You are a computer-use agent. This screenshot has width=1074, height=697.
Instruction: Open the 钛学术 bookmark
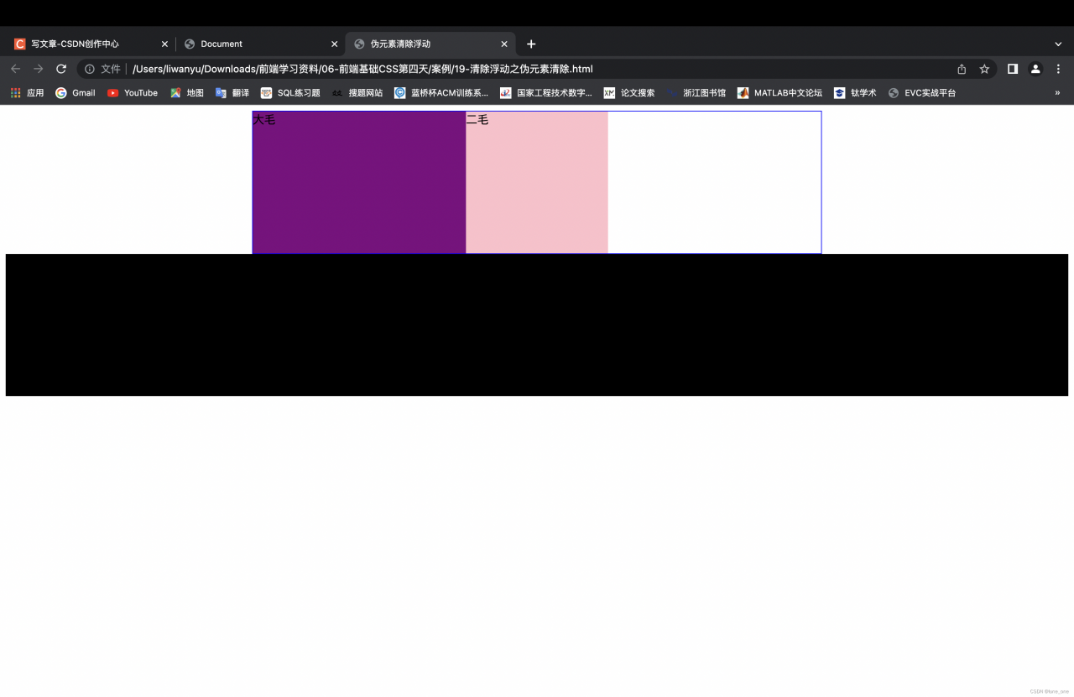pyautogui.click(x=855, y=93)
